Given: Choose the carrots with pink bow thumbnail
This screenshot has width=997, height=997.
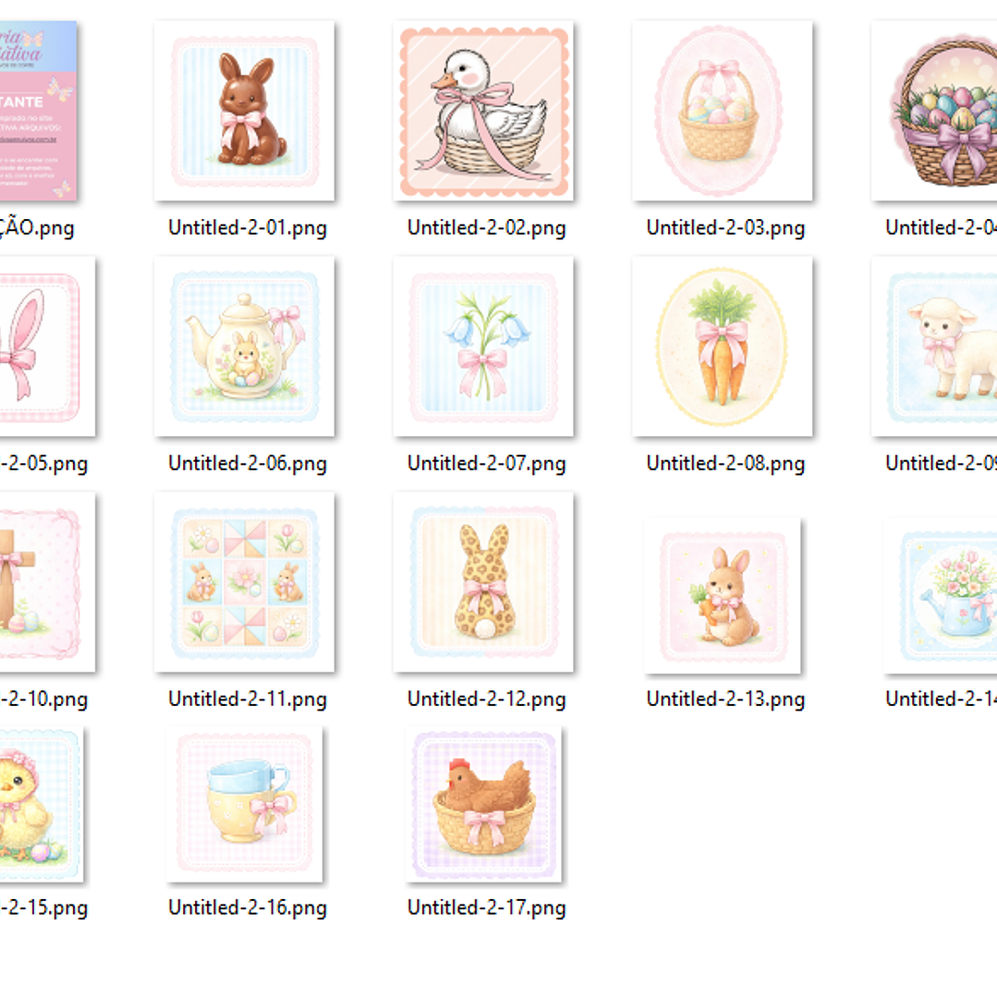Looking at the screenshot, I should 723,347.
